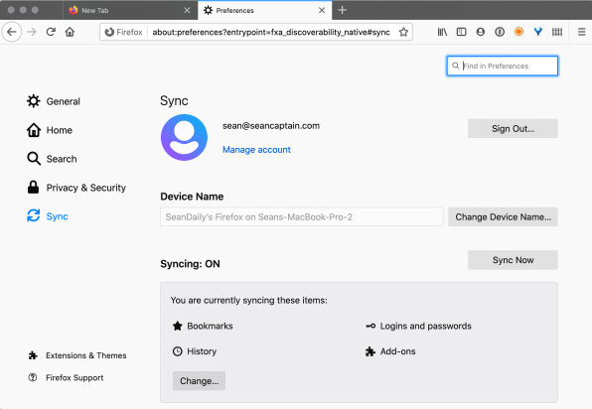592x409 pixels.
Task: Click the sean@seancaptain.com email text
Action: 271,126
